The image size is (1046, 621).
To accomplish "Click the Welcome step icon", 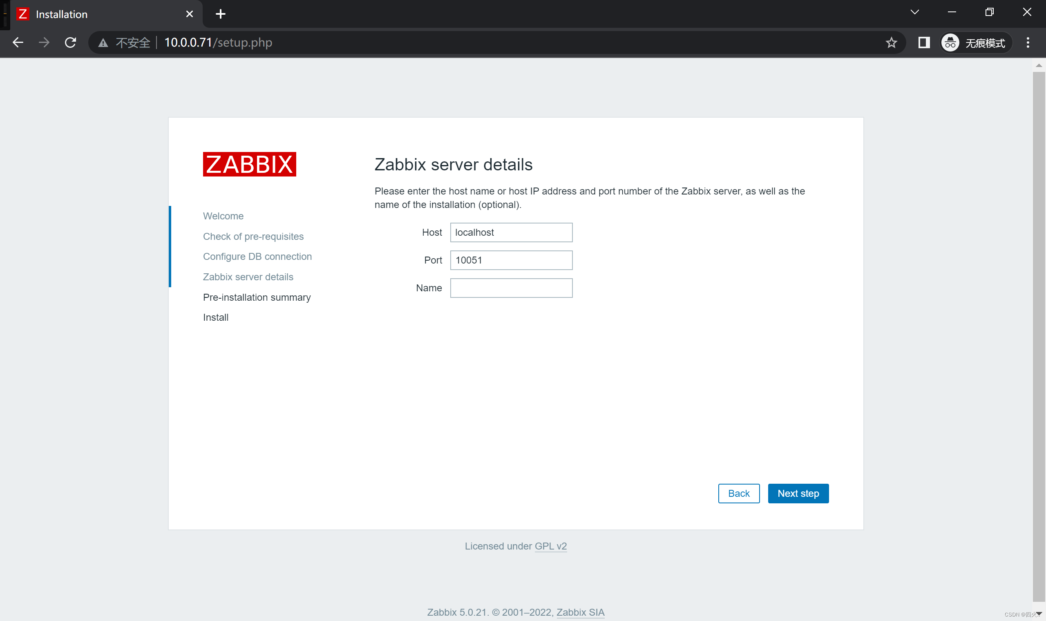I will (223, 215).
